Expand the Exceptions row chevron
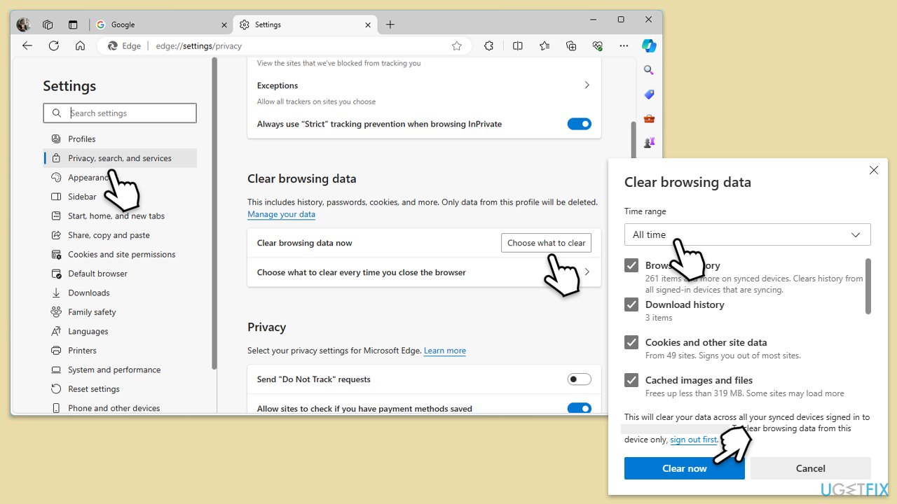The width and height of the screenshot is (897, 504). click(x=587, y=85)
